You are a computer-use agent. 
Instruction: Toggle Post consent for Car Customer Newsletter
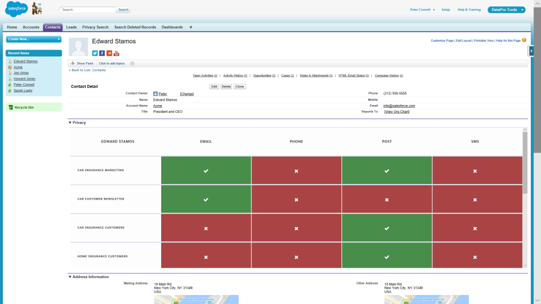387,199
